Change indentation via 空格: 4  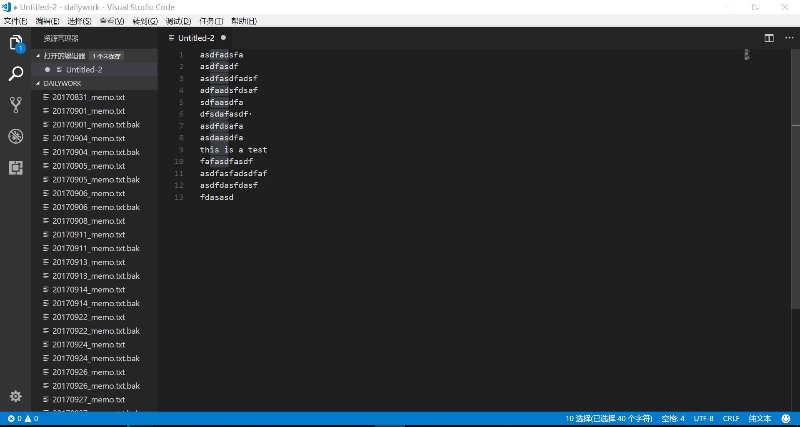[673, 419]
